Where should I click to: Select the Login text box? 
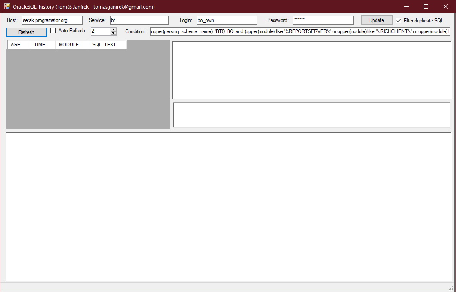click(226, 20)
